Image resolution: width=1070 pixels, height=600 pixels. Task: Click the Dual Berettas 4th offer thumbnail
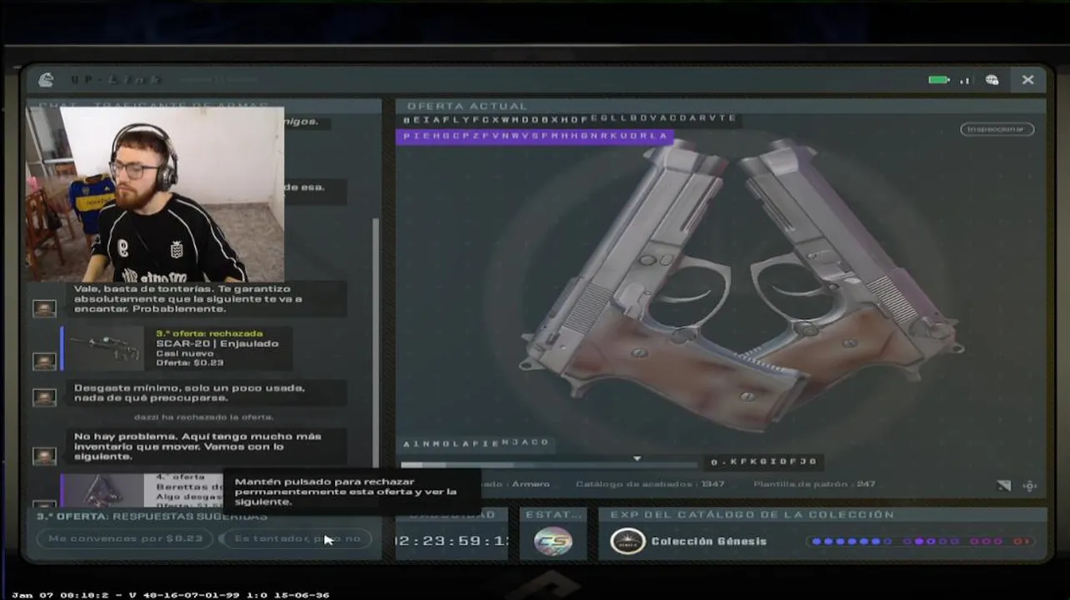104,491
